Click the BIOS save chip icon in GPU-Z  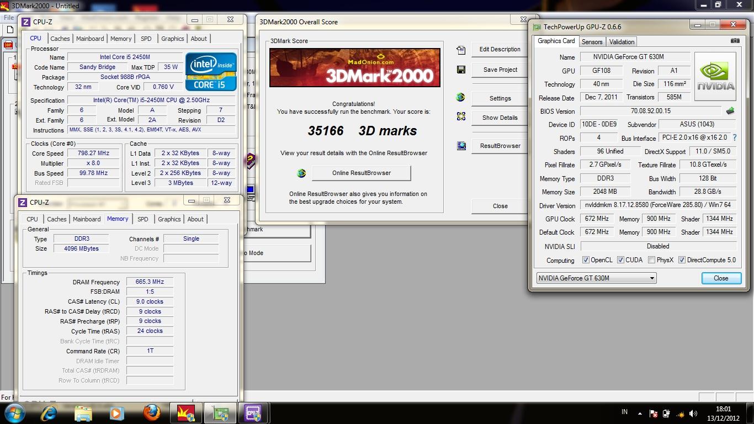coord(730,111)
